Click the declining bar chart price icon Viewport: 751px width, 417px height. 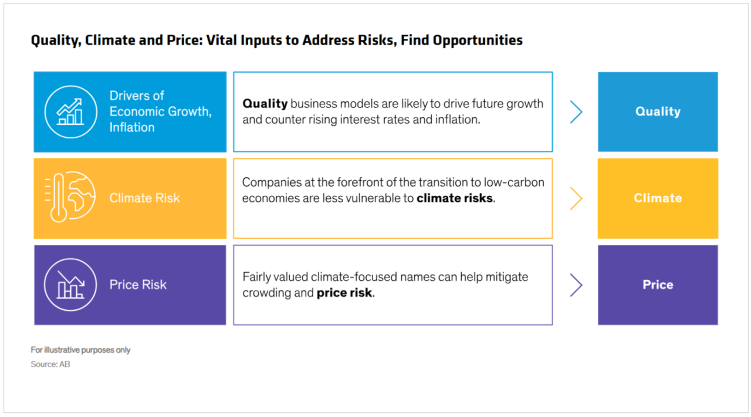coord(71,284)
